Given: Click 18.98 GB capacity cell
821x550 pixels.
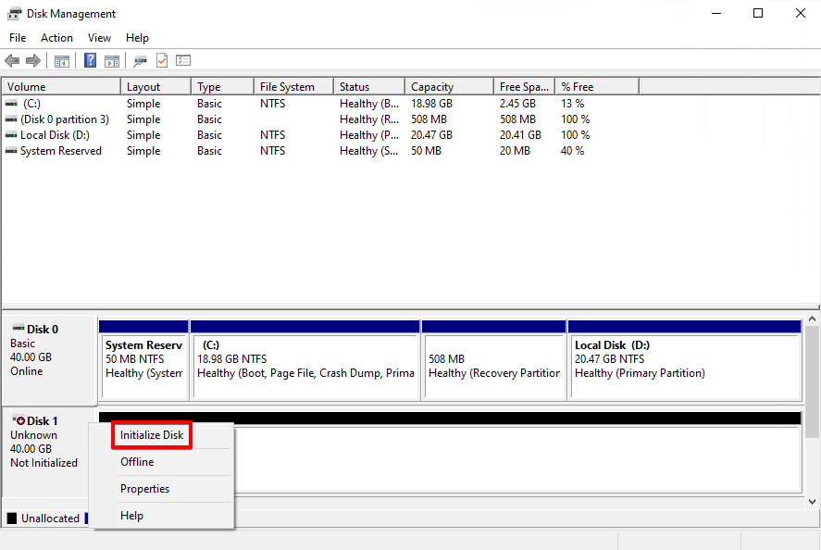Looking at the screenshot, I should click(431, 104).
